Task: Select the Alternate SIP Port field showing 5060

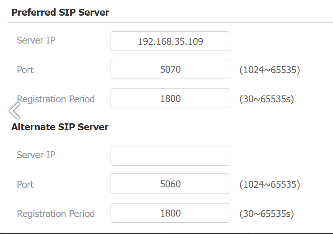Action: [170, 183]
